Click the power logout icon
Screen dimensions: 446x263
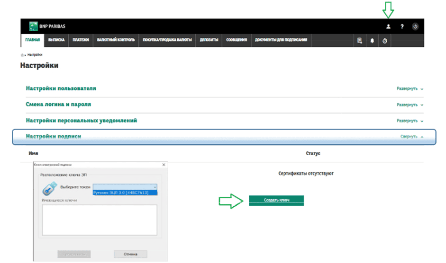coord(415,26)
